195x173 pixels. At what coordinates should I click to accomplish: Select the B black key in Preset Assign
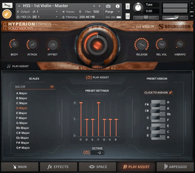point(155,136)
